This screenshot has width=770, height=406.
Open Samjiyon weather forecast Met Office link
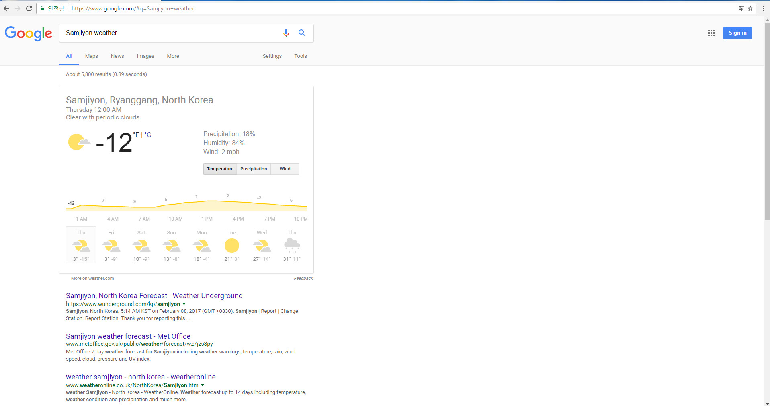tap(128, 336)
